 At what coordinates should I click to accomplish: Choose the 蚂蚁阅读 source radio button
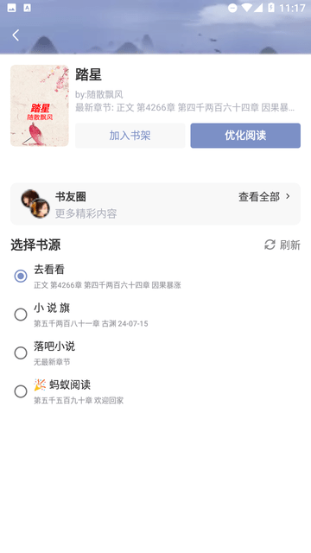21,391
